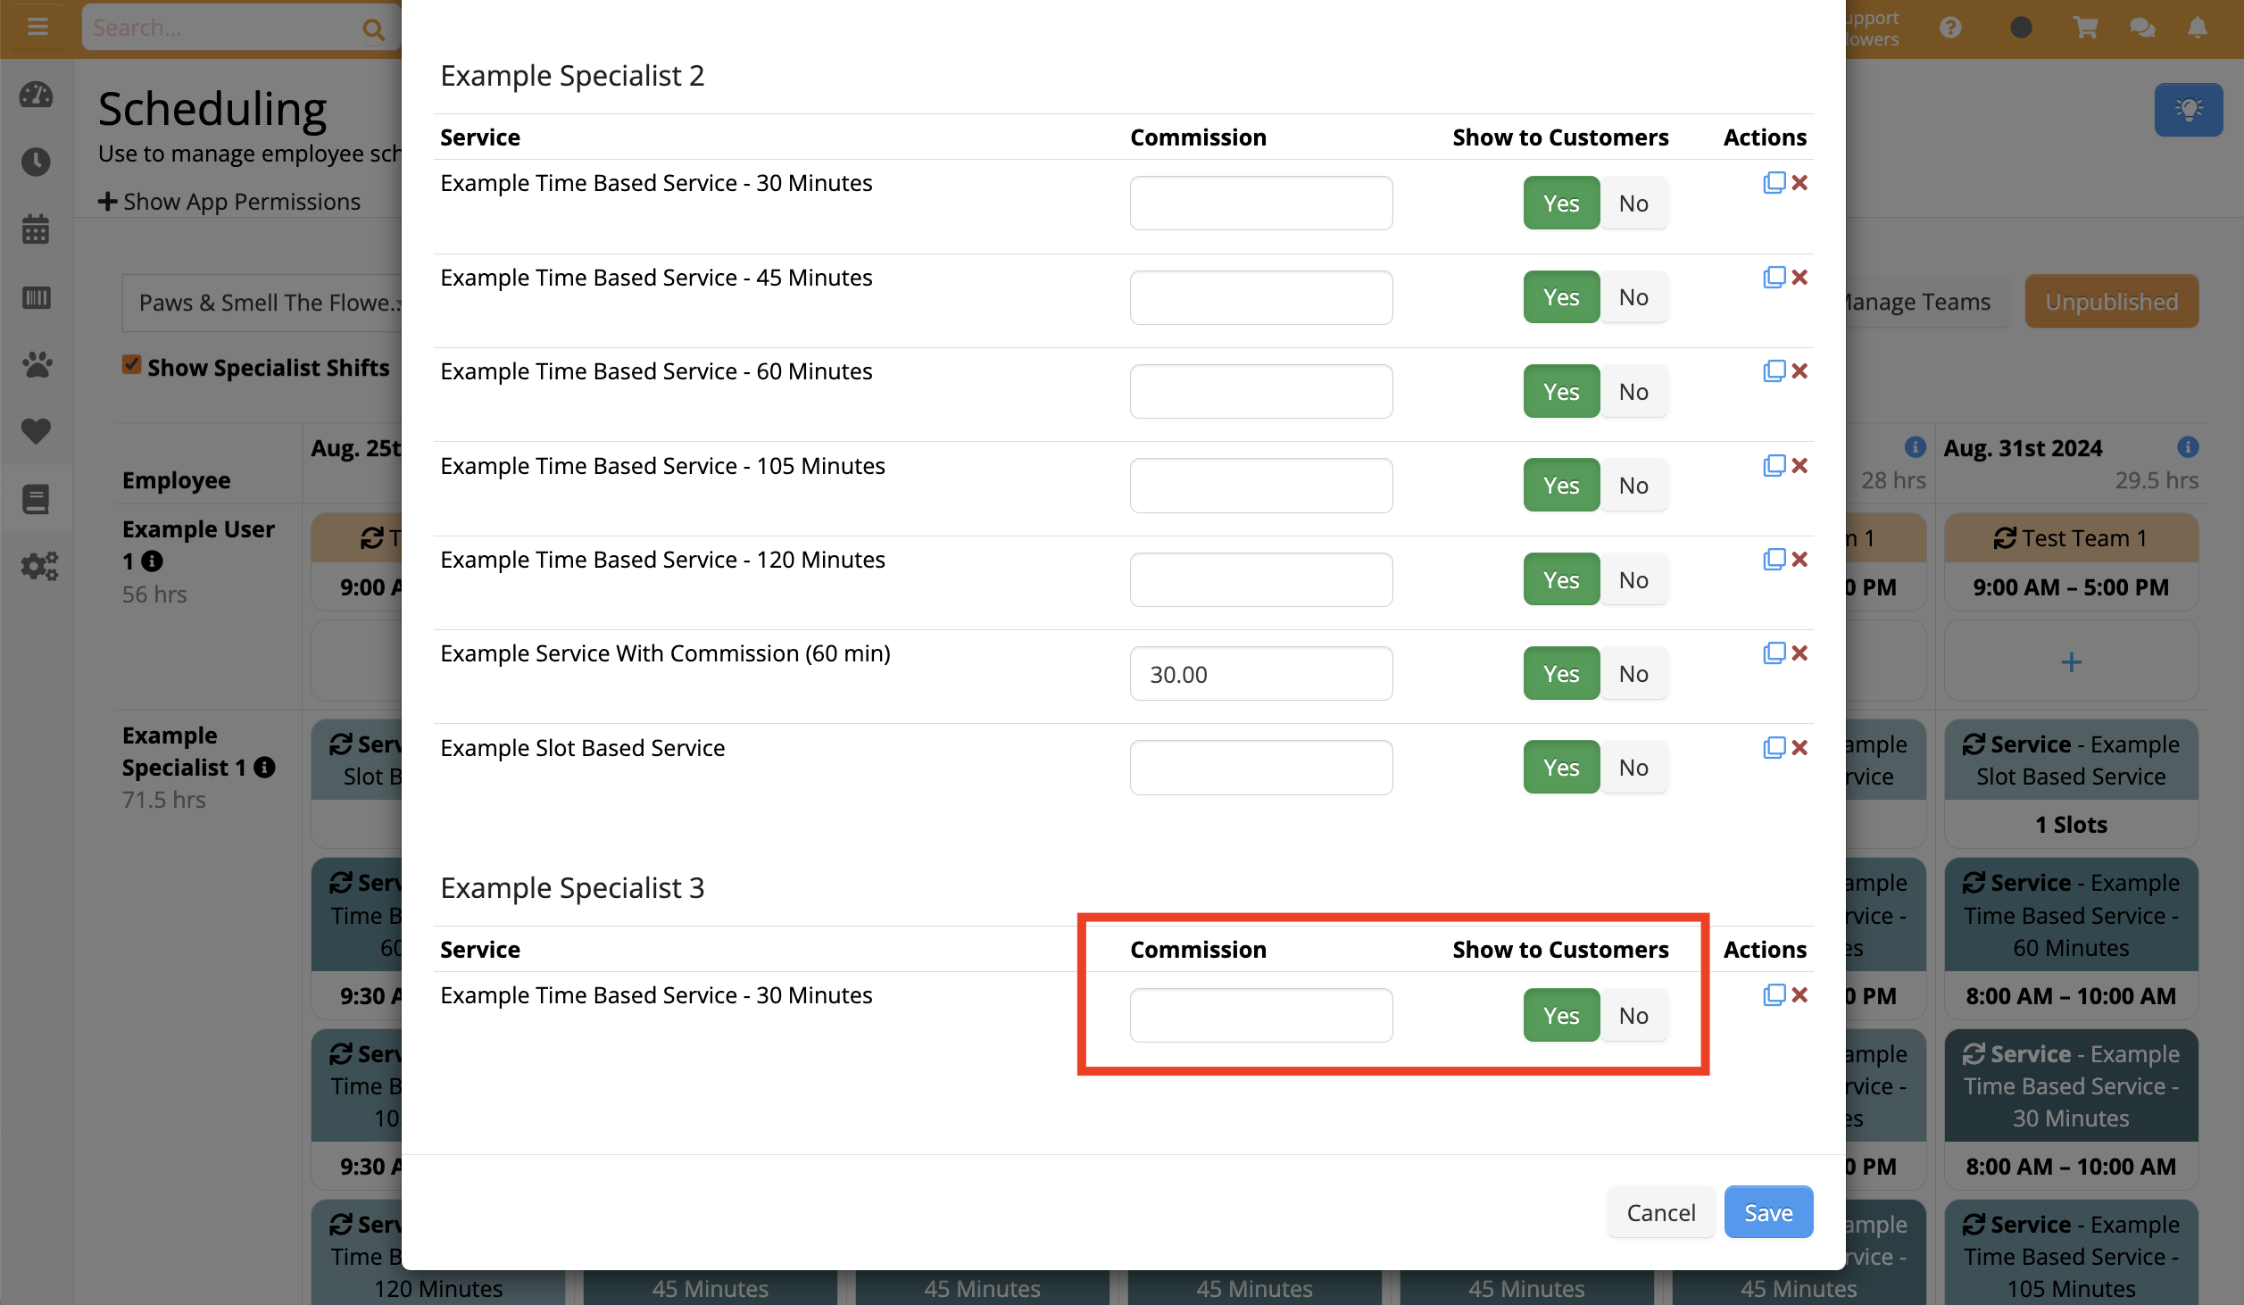Cancel the service dialog

coord(1660,1212)
